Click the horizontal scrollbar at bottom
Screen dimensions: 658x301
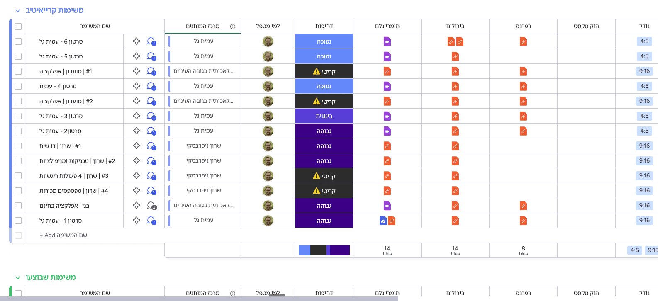(x=199, y=299)
